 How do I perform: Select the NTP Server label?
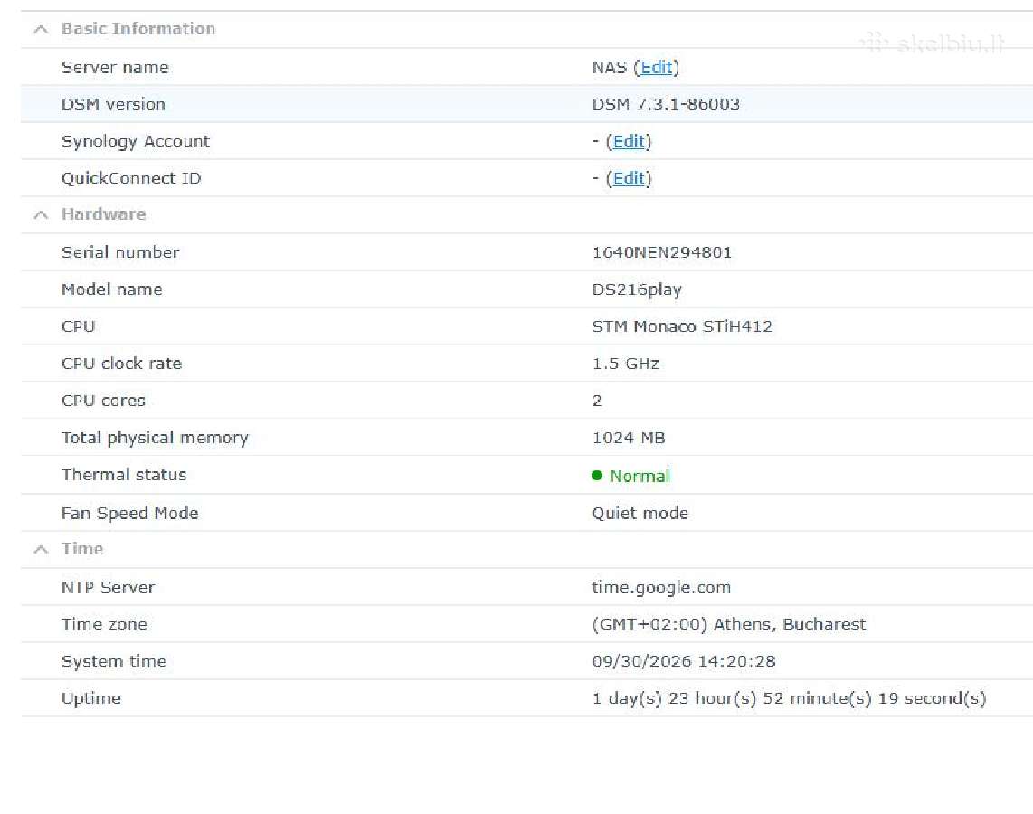coord(108,588)
